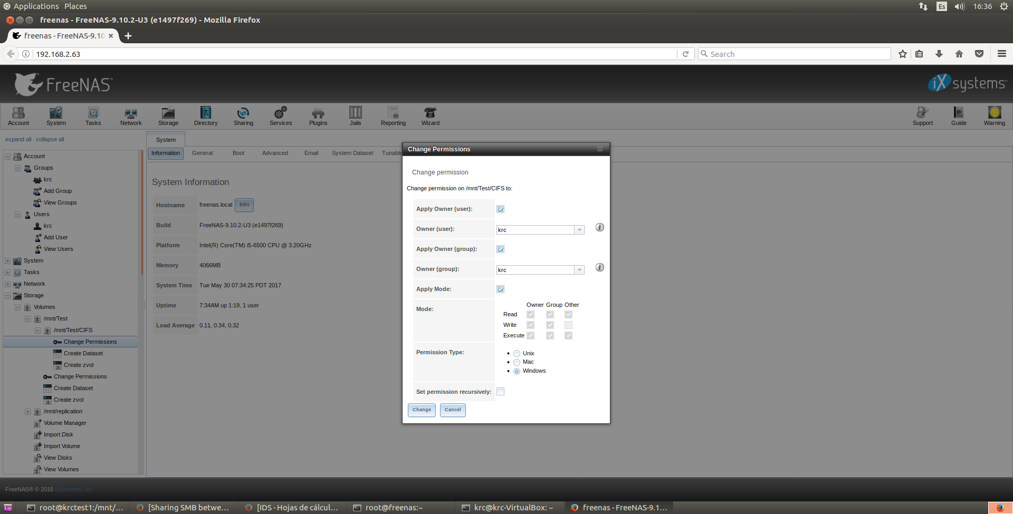1013x514 pixels.
Task: Collapse the Storage tree node
Action: click(x=7, y=296)
